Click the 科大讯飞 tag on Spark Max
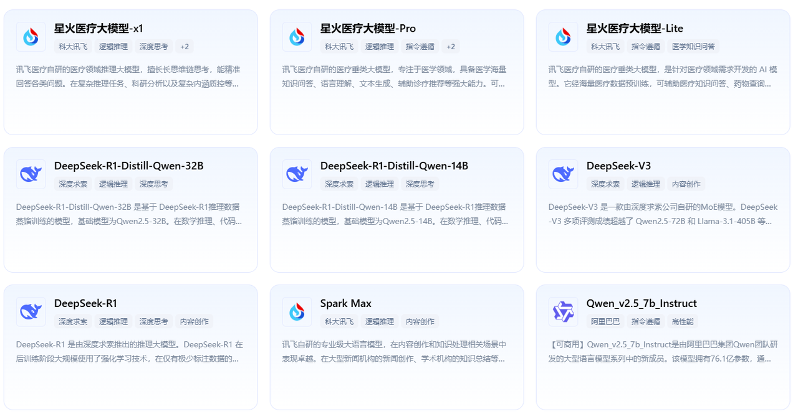Viewport: 798px width, 419px height. click(x=339, y=322)
